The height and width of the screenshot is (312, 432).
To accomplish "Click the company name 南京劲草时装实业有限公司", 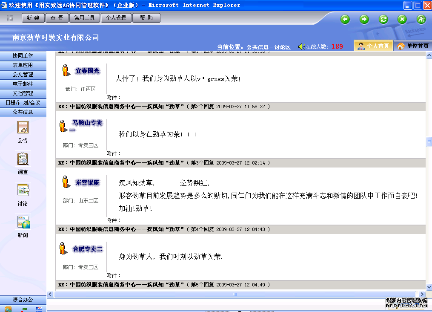I will tap(56, 38).
